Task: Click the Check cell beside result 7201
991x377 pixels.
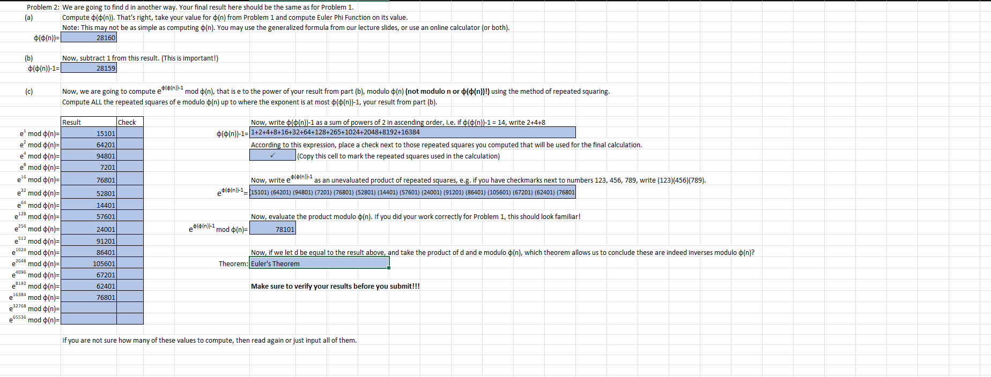Action: tap(130, 167)
